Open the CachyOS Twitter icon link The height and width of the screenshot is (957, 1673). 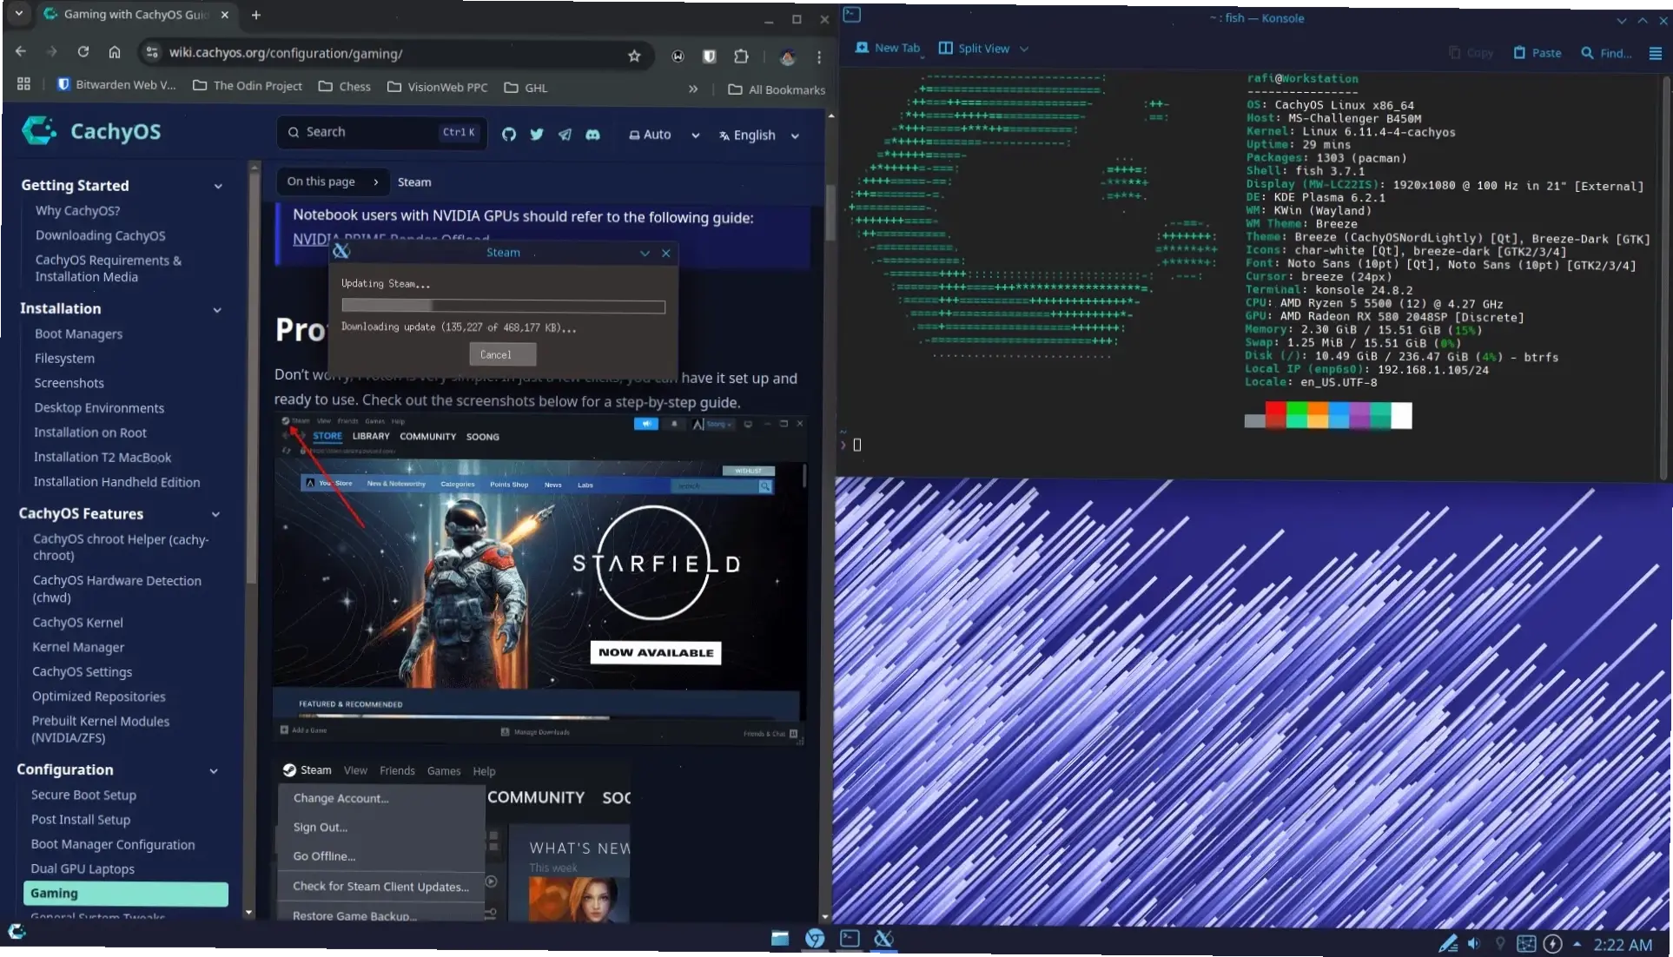coord(537,135)
